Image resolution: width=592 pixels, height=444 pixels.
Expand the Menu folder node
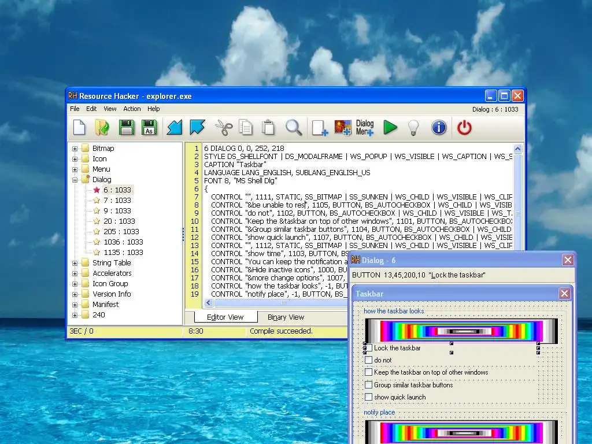click(75, 169)
